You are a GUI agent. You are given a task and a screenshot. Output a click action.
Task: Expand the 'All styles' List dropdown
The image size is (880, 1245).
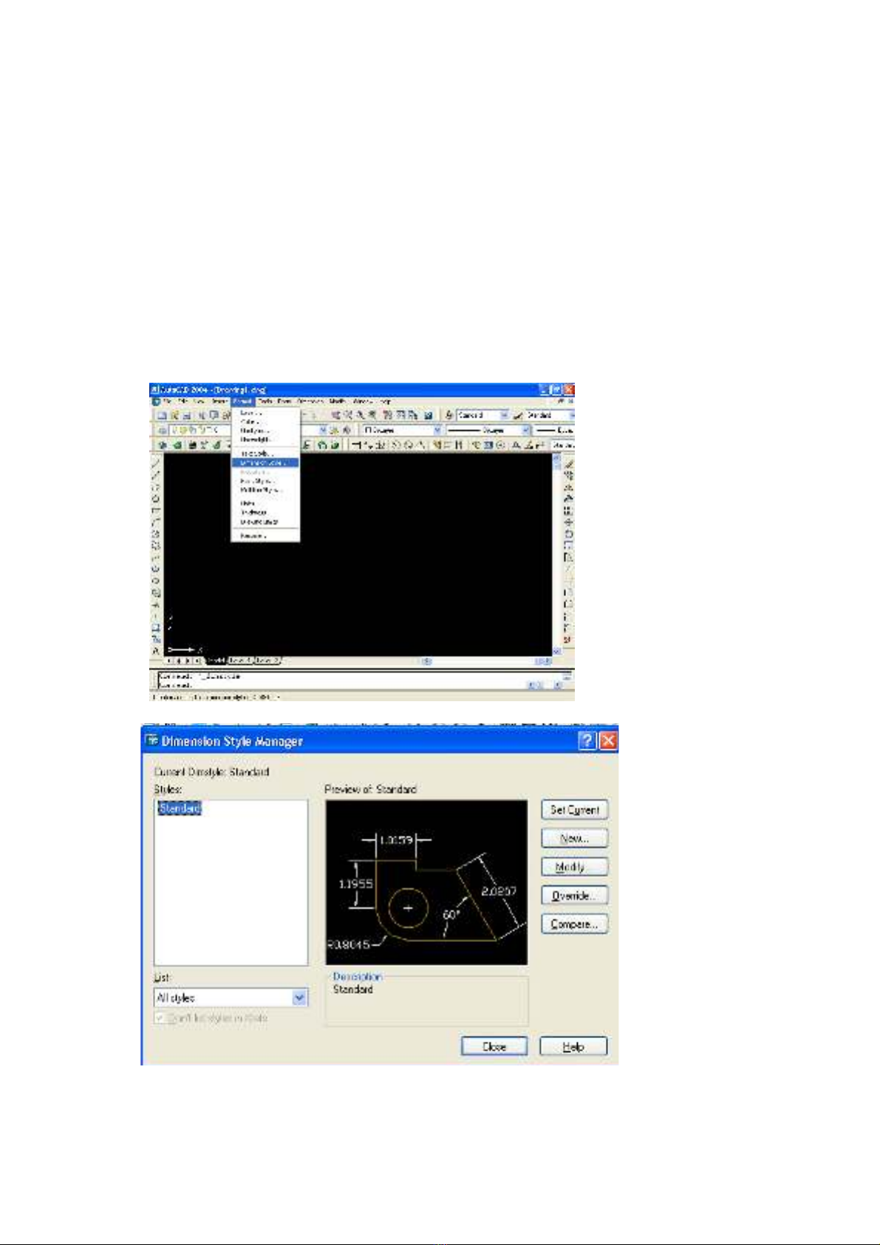pos(299,998)
